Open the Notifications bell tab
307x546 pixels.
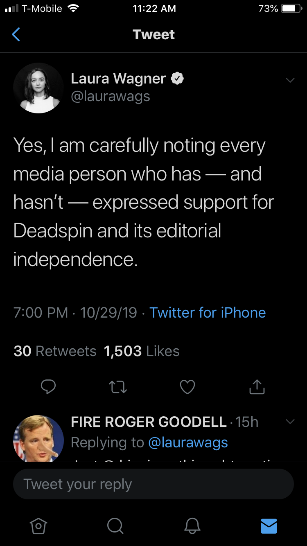[x=192, y=526]
